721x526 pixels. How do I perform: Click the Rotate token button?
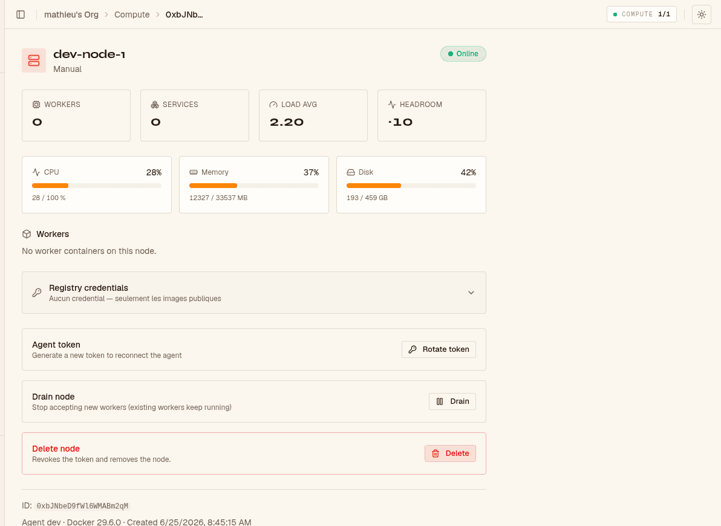[439, 349]
